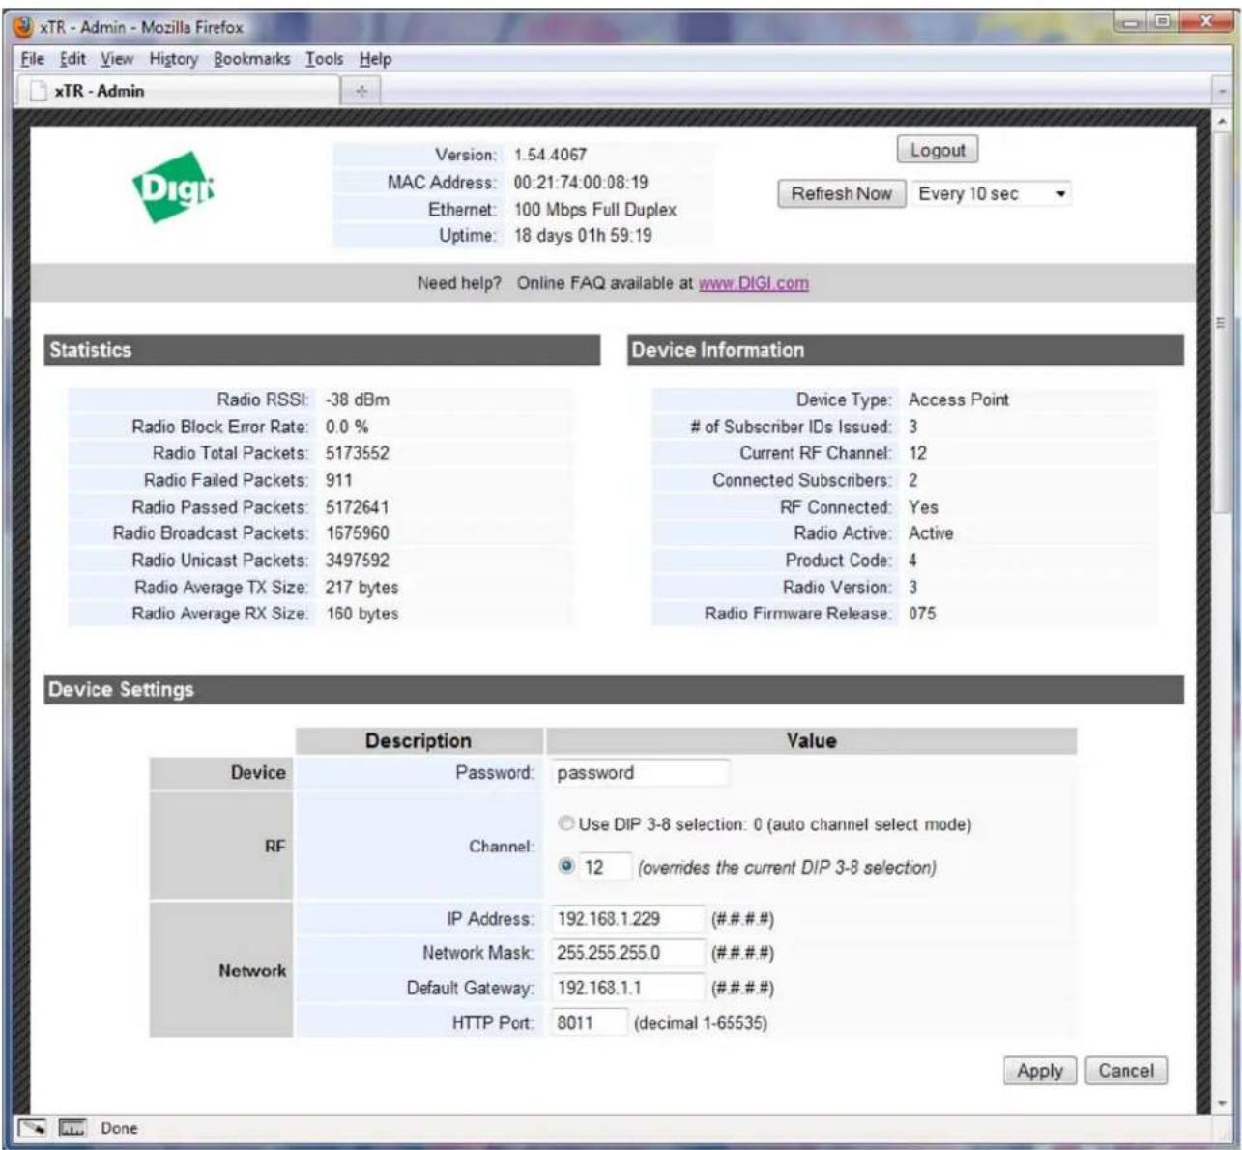The height and width of the screenshot is (1150, 1242).
Task: Open the File menu
Action: tap(33, 59)
